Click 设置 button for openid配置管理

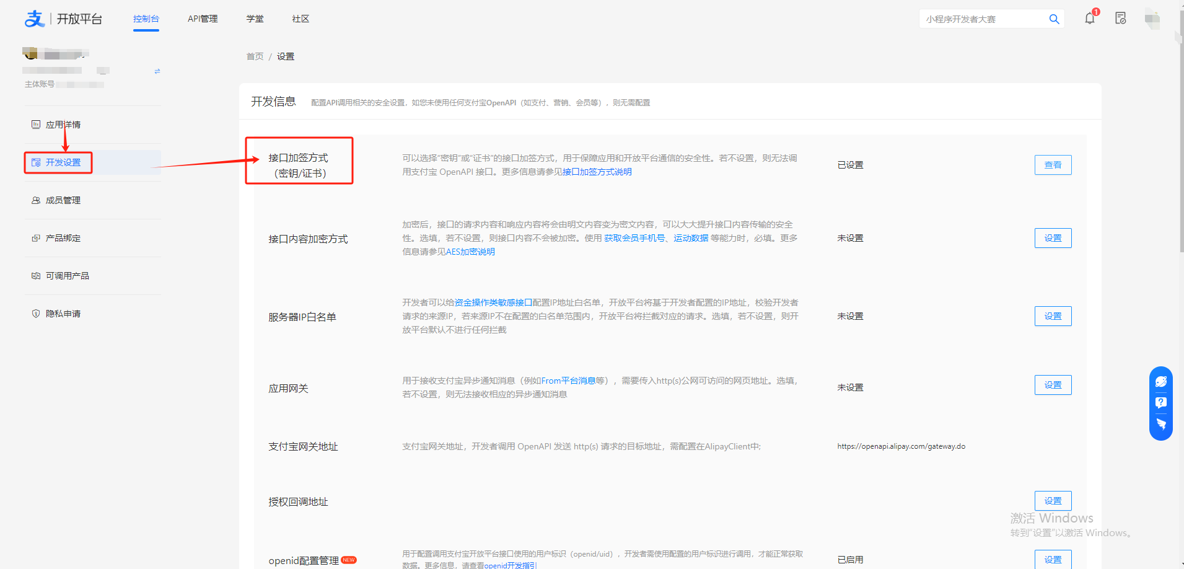tap(1053, 560)
